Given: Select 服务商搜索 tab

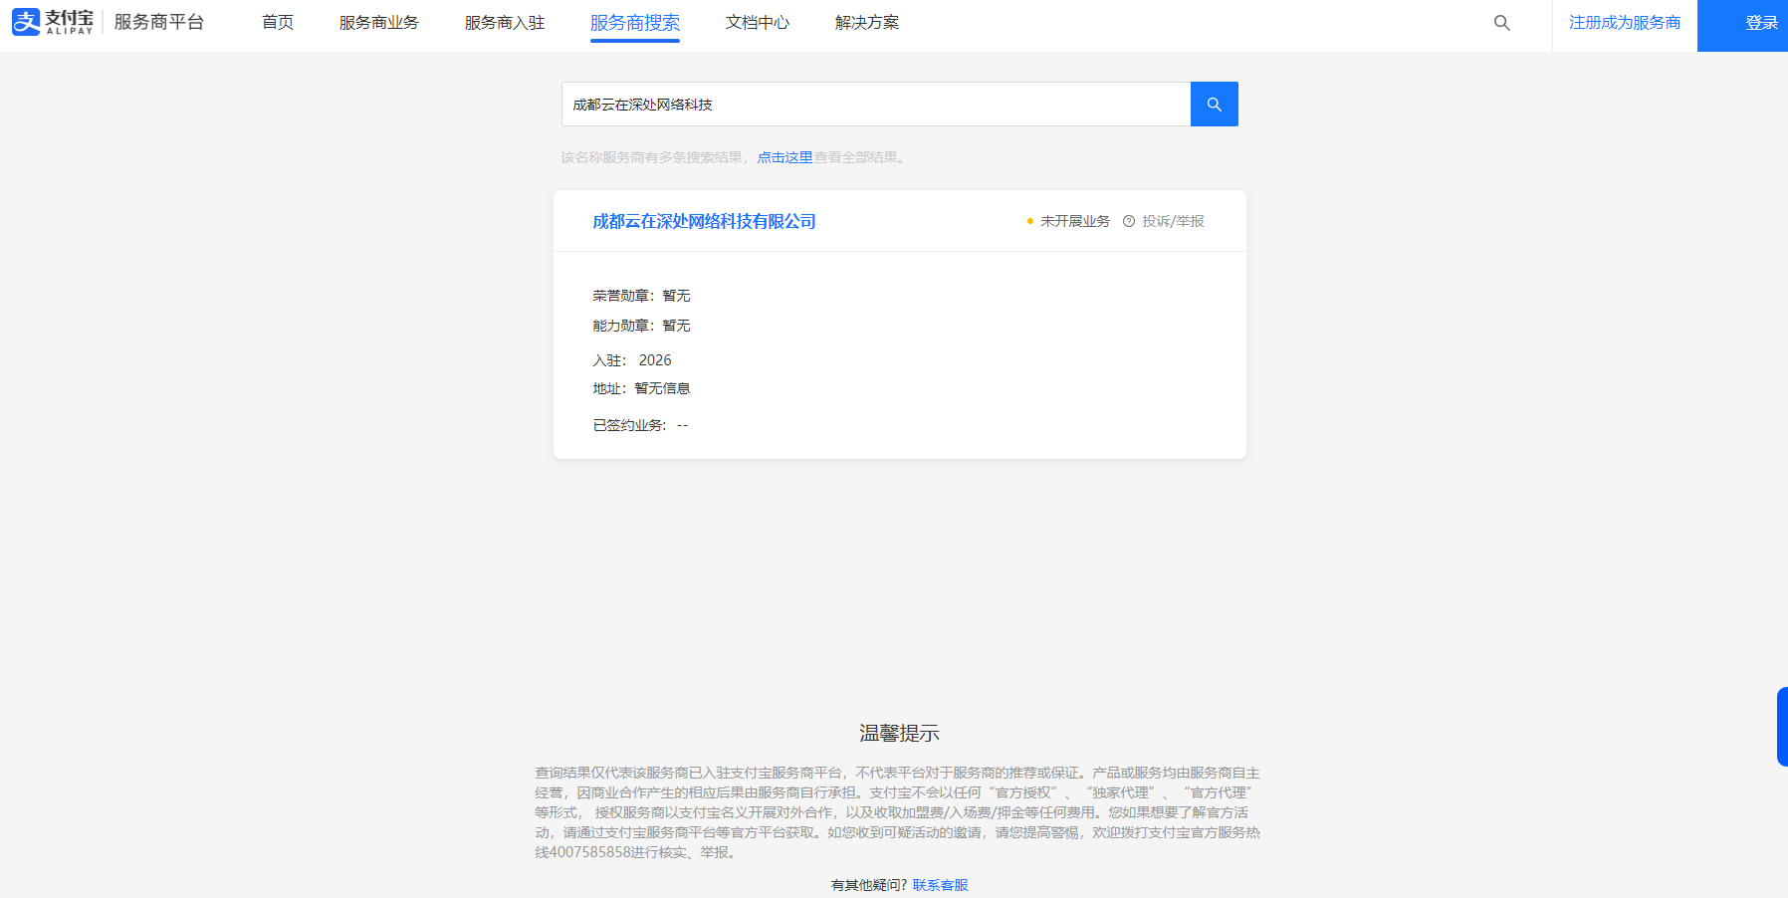Looking at the screenshot, I should (x=635, y=23).
